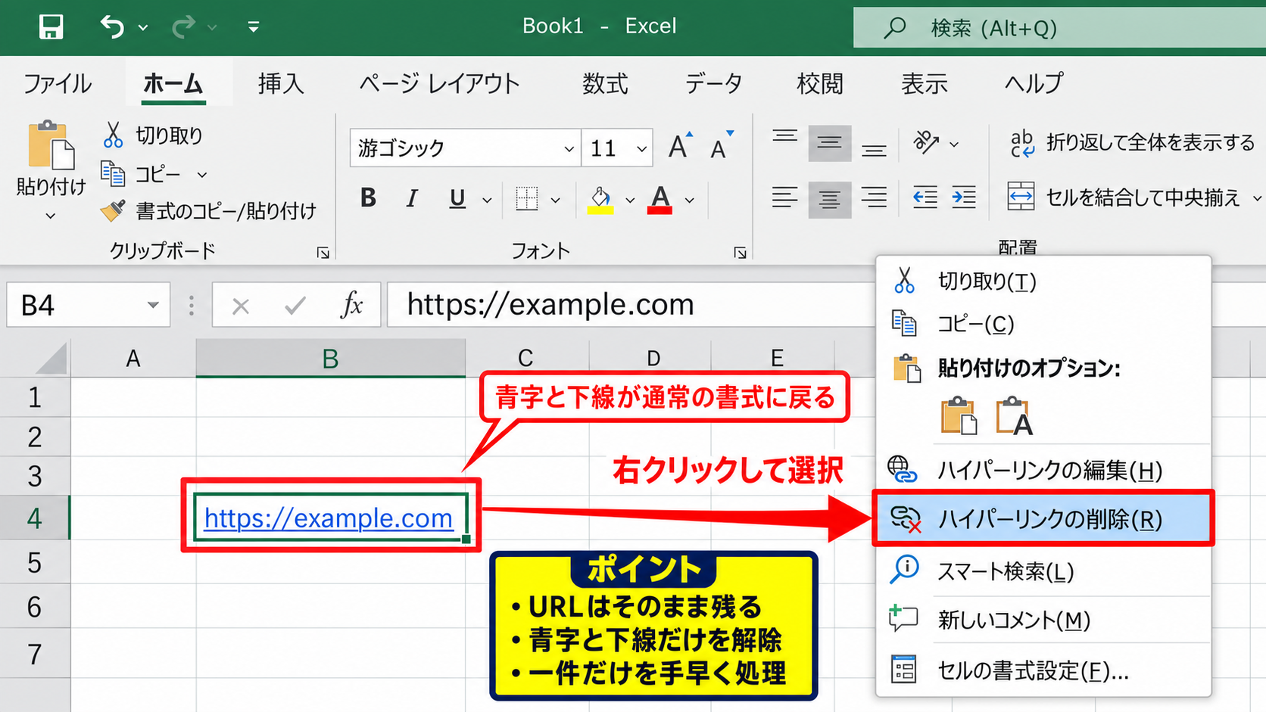Open the ヘルプ tab
Viewport: 1266px width, 712px height.
1034,83
